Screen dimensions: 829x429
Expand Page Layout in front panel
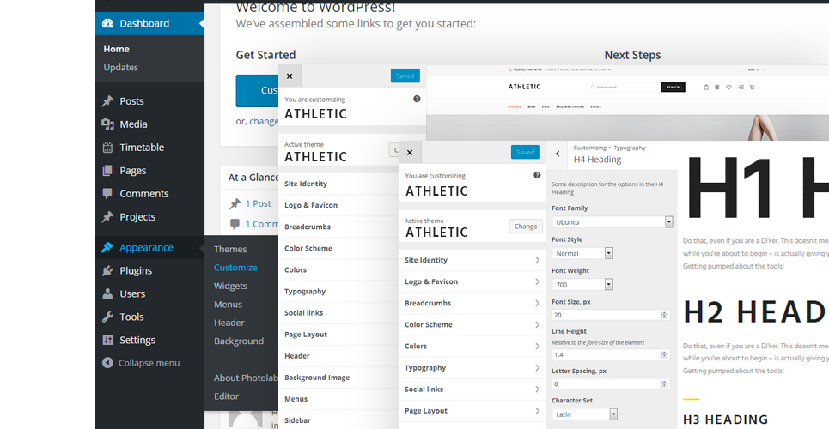pos(472,410)
